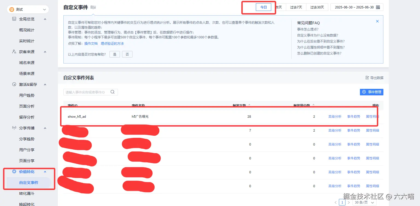
Task: Close the info panel with X
Action: tap(377, 21)
